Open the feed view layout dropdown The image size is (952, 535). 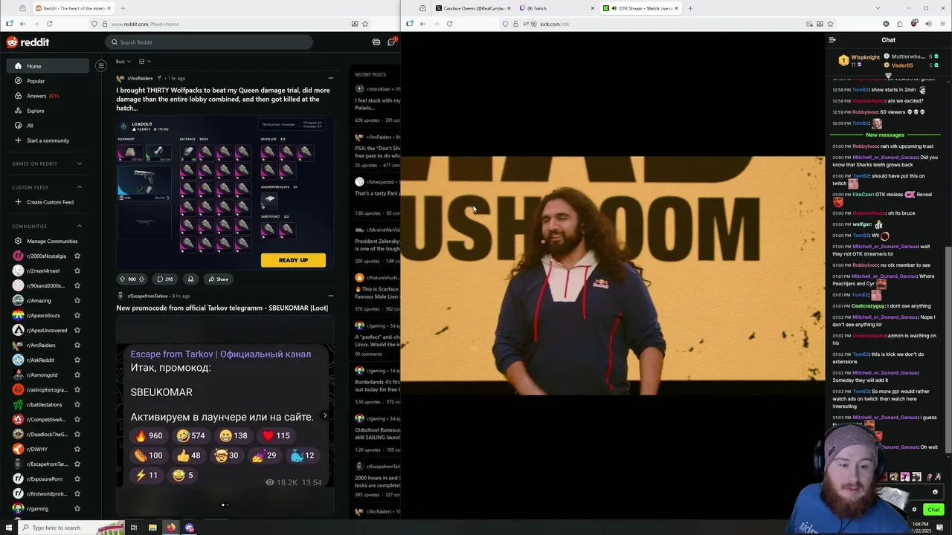144,61
